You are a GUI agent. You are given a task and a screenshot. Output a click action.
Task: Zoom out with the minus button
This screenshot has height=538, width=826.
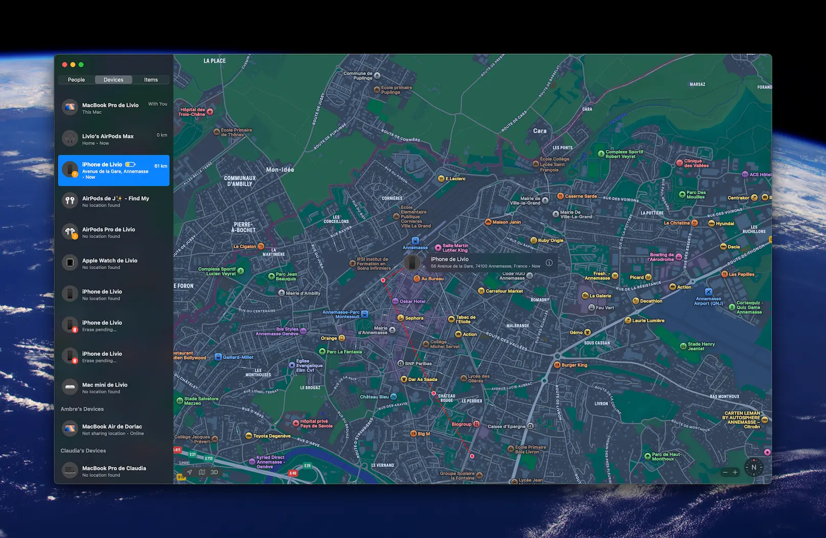click(725, 473)
